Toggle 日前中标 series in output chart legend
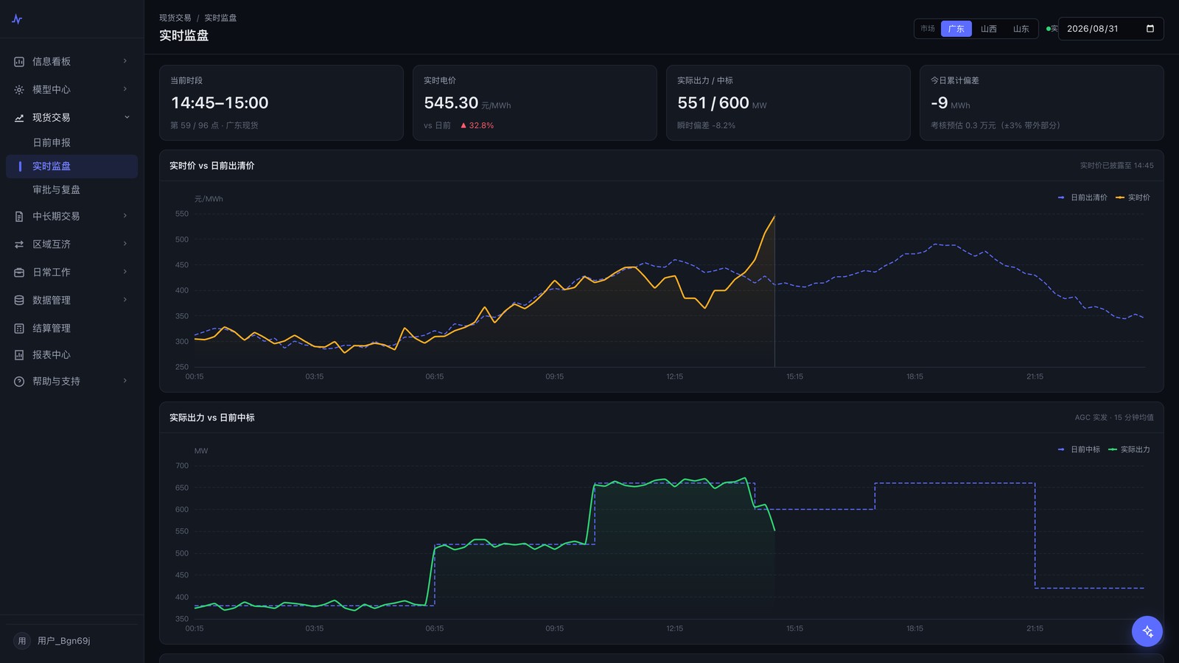1179x663 pixels. point(1079,449)
